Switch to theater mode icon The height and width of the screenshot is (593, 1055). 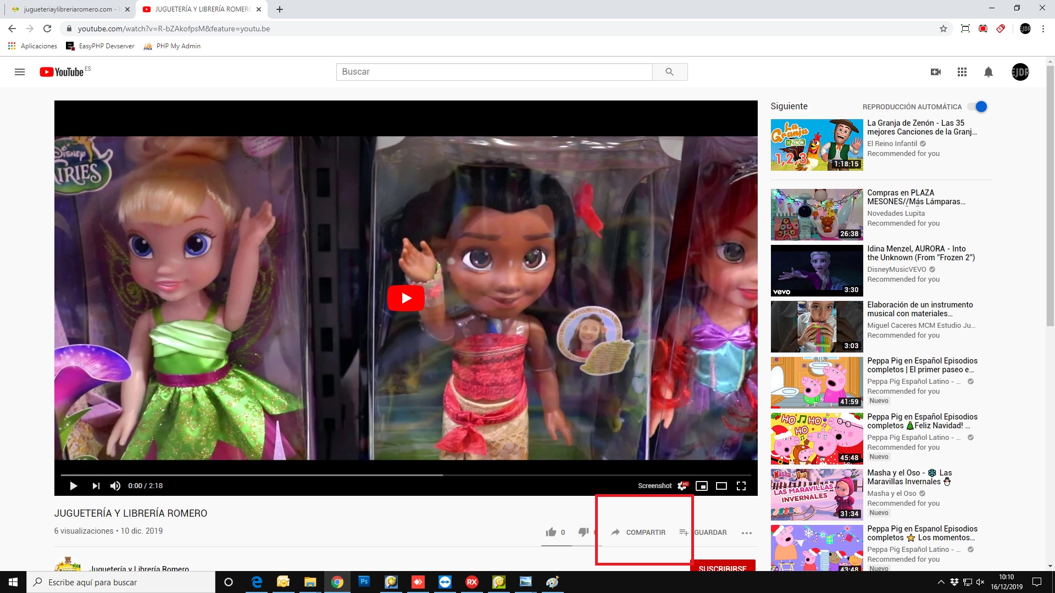pos(721,486)
